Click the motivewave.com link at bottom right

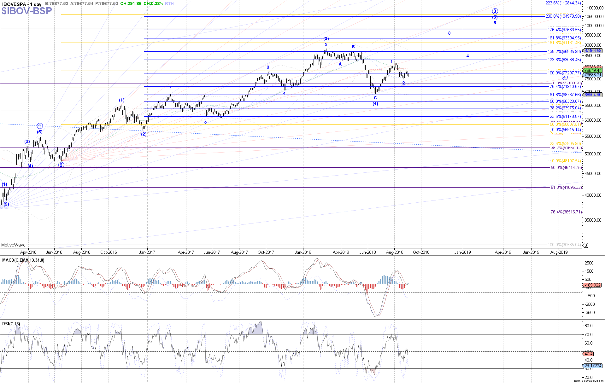point(589,381)
